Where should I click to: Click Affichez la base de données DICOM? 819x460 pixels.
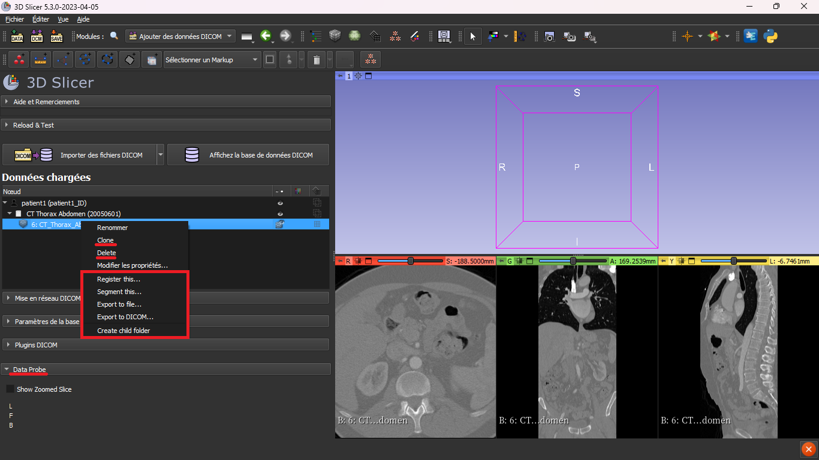click(x=248, y=154)
